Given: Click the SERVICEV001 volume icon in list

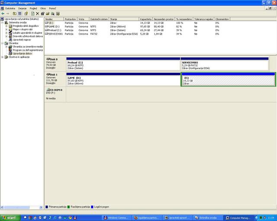Looking at the screenshot, I should (47, 34).
